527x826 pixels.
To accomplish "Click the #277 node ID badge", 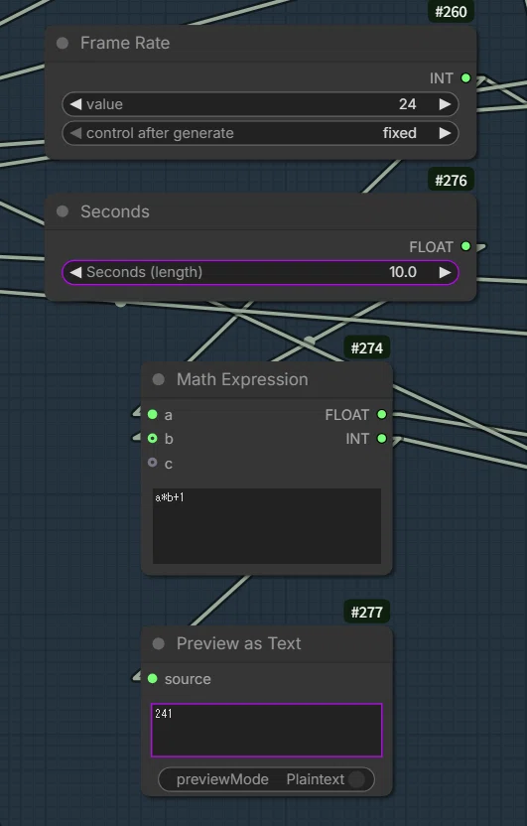I will tap(367, 613).
